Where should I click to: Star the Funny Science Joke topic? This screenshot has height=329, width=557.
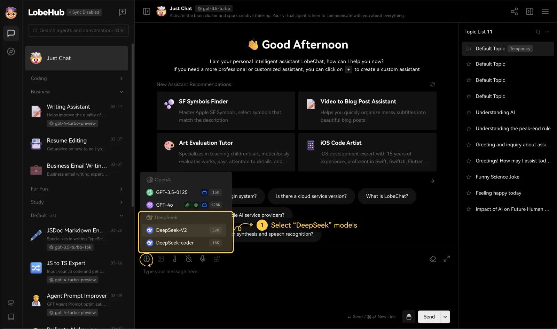[469, 177]
